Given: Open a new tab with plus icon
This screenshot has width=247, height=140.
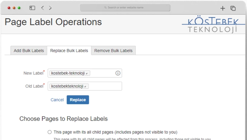Looking at the screenshot, I should point(223,8).
